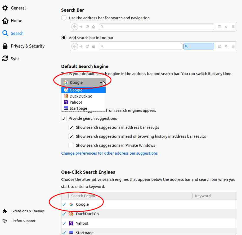
Task: Click the Yahoo! logo in the dropdown list
Action: click(x=66, y=102)
